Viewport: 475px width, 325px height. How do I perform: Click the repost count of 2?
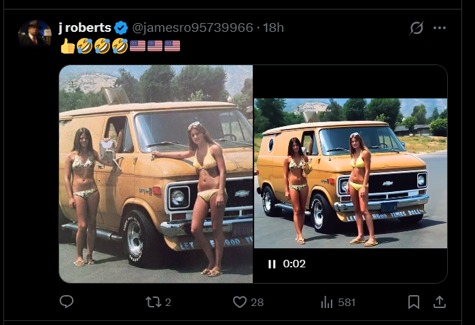point(168,303)
